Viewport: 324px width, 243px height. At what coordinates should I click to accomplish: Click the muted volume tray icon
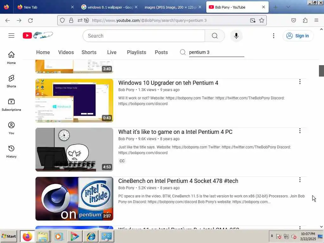[x=294, y=236]
